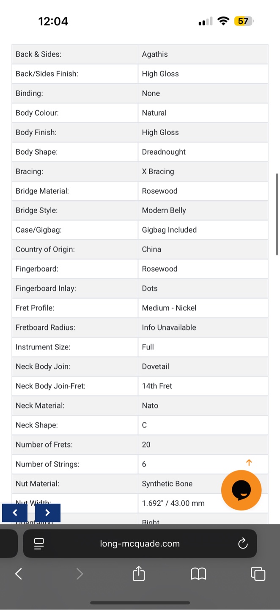Tap the Neck Body Join Dovetail value

coord(155,366)
